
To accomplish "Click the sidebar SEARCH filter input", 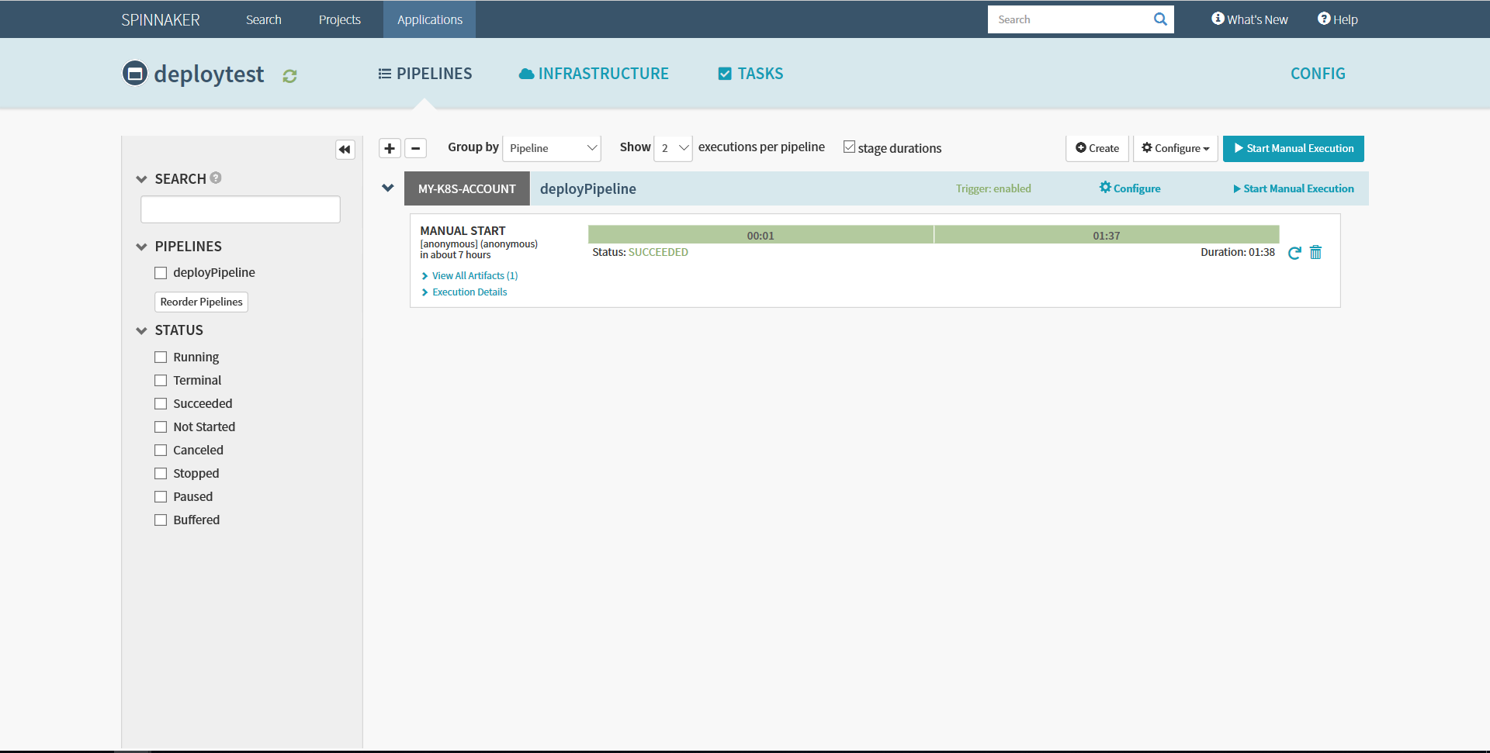I will [x=241, y=209].
